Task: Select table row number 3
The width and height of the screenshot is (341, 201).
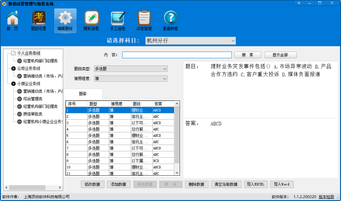Action: 120,123
